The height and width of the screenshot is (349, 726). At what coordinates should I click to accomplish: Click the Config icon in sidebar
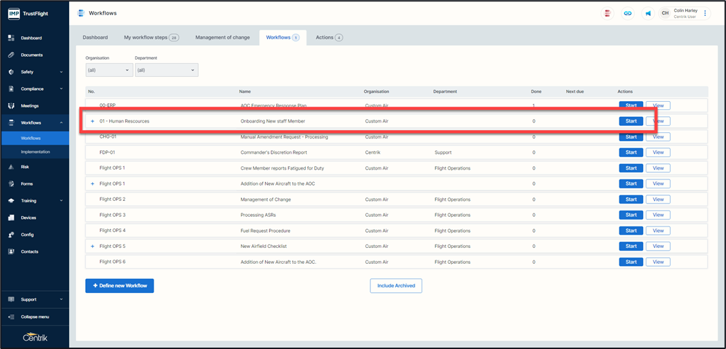[11, 235]
